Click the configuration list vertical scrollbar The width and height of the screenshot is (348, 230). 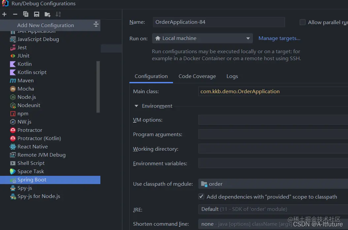(x=98, y=87)
